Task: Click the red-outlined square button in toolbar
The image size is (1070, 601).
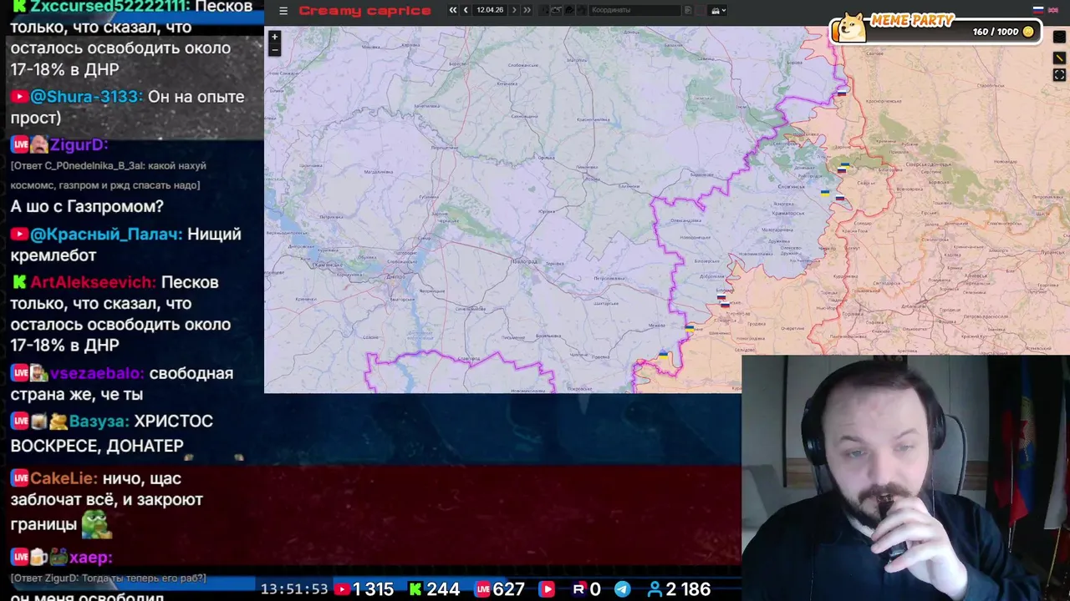Action: (x=701, y=10)
